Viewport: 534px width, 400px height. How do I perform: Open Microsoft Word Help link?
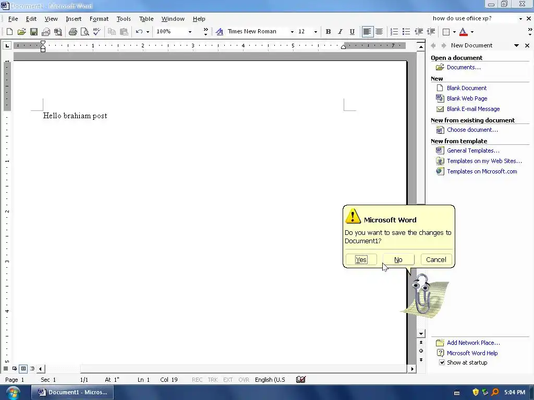(x=472, y=353)
